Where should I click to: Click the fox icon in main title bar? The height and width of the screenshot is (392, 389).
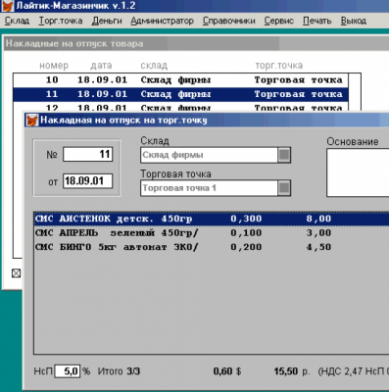click(8, 6)
